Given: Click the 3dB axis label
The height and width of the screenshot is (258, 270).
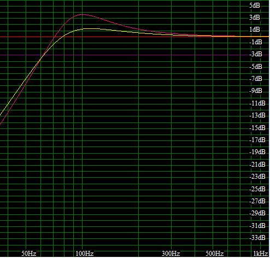Looking at the screenshot, I should 255,17.
